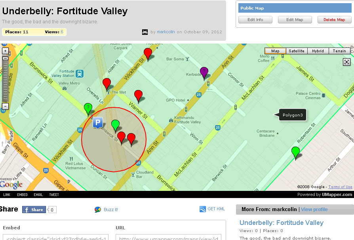Toggle fullscreen map view icon
Screen dimensions: 354x240
click(x=347, y=61)
